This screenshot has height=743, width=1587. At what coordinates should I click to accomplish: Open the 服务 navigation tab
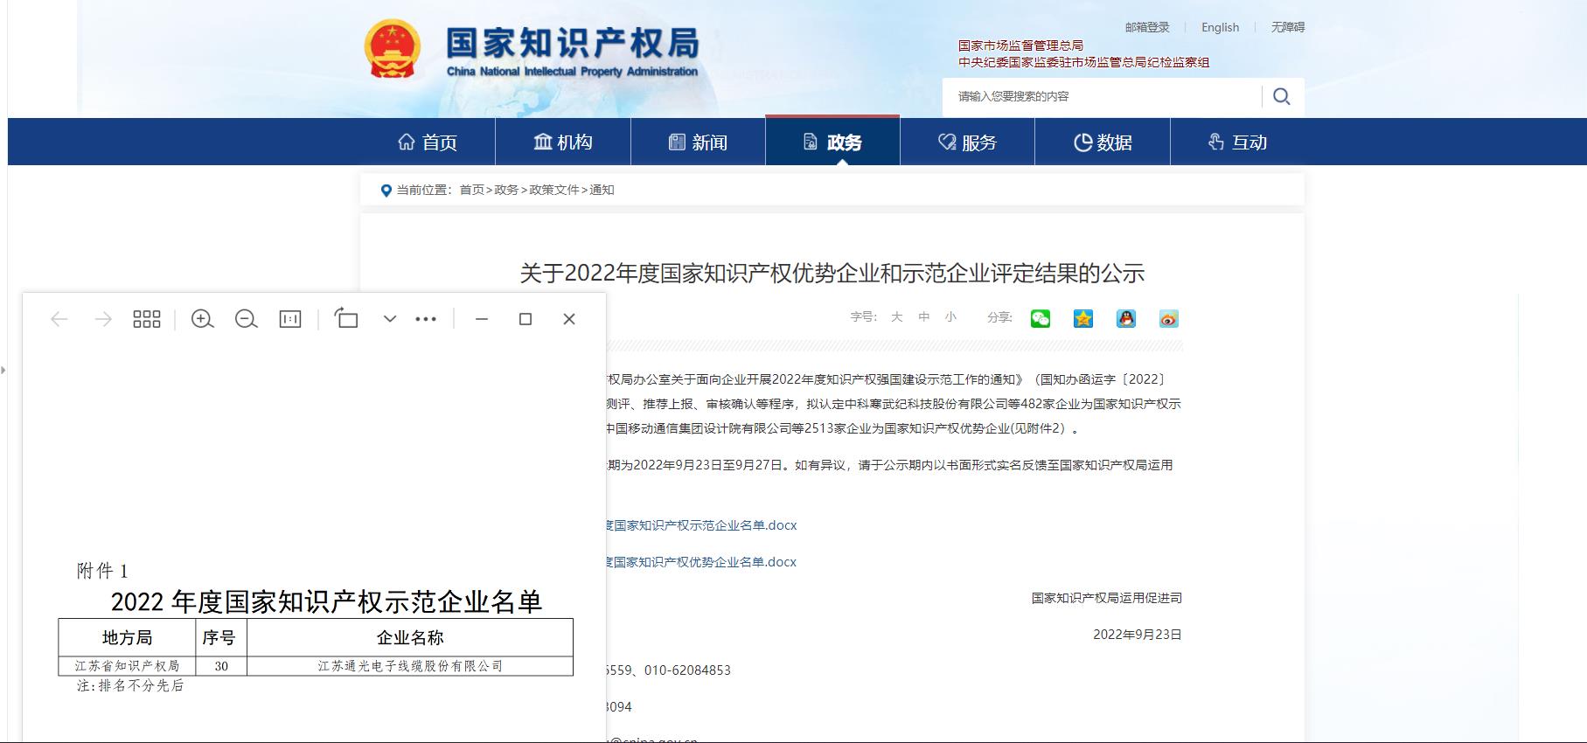(967, 142)
